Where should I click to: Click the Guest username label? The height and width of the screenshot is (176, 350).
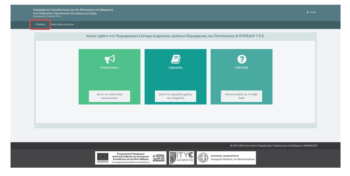313,12
